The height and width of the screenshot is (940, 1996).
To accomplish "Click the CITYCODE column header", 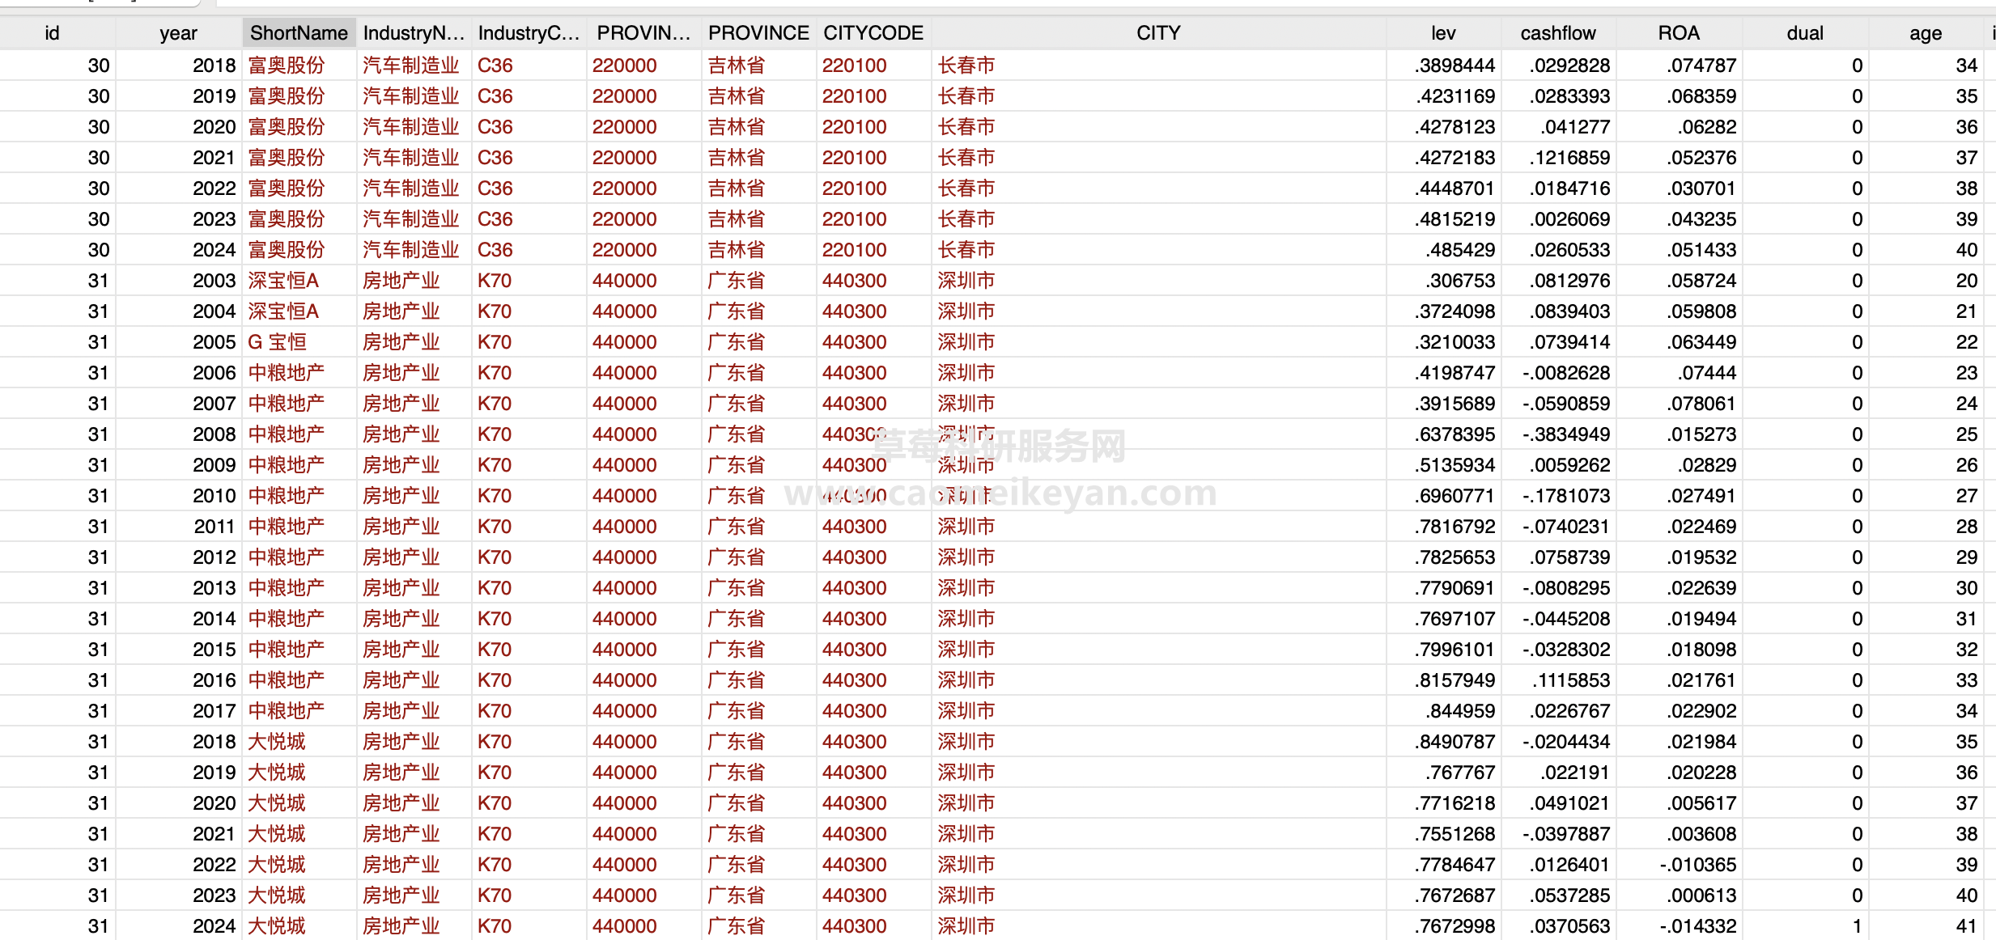I will click(873, 33).
